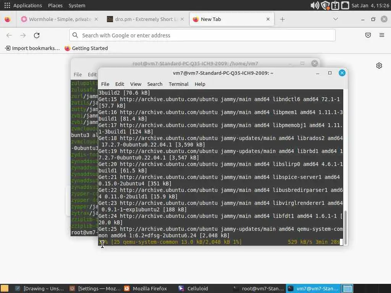
Task: Switch to root@vm7 terminal taskbar item
Action: click(259, 288)
